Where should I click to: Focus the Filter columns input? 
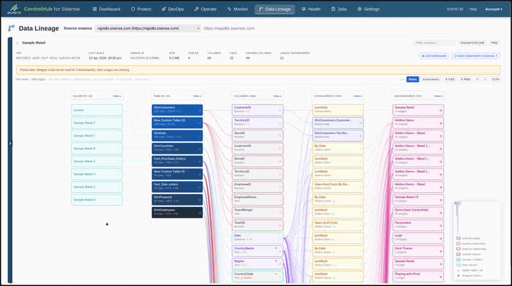coord(434,43)
